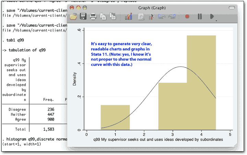The image size is (247, 155).
Task: Click the Freq. column header in the Results table
Action: pos(48,99)
